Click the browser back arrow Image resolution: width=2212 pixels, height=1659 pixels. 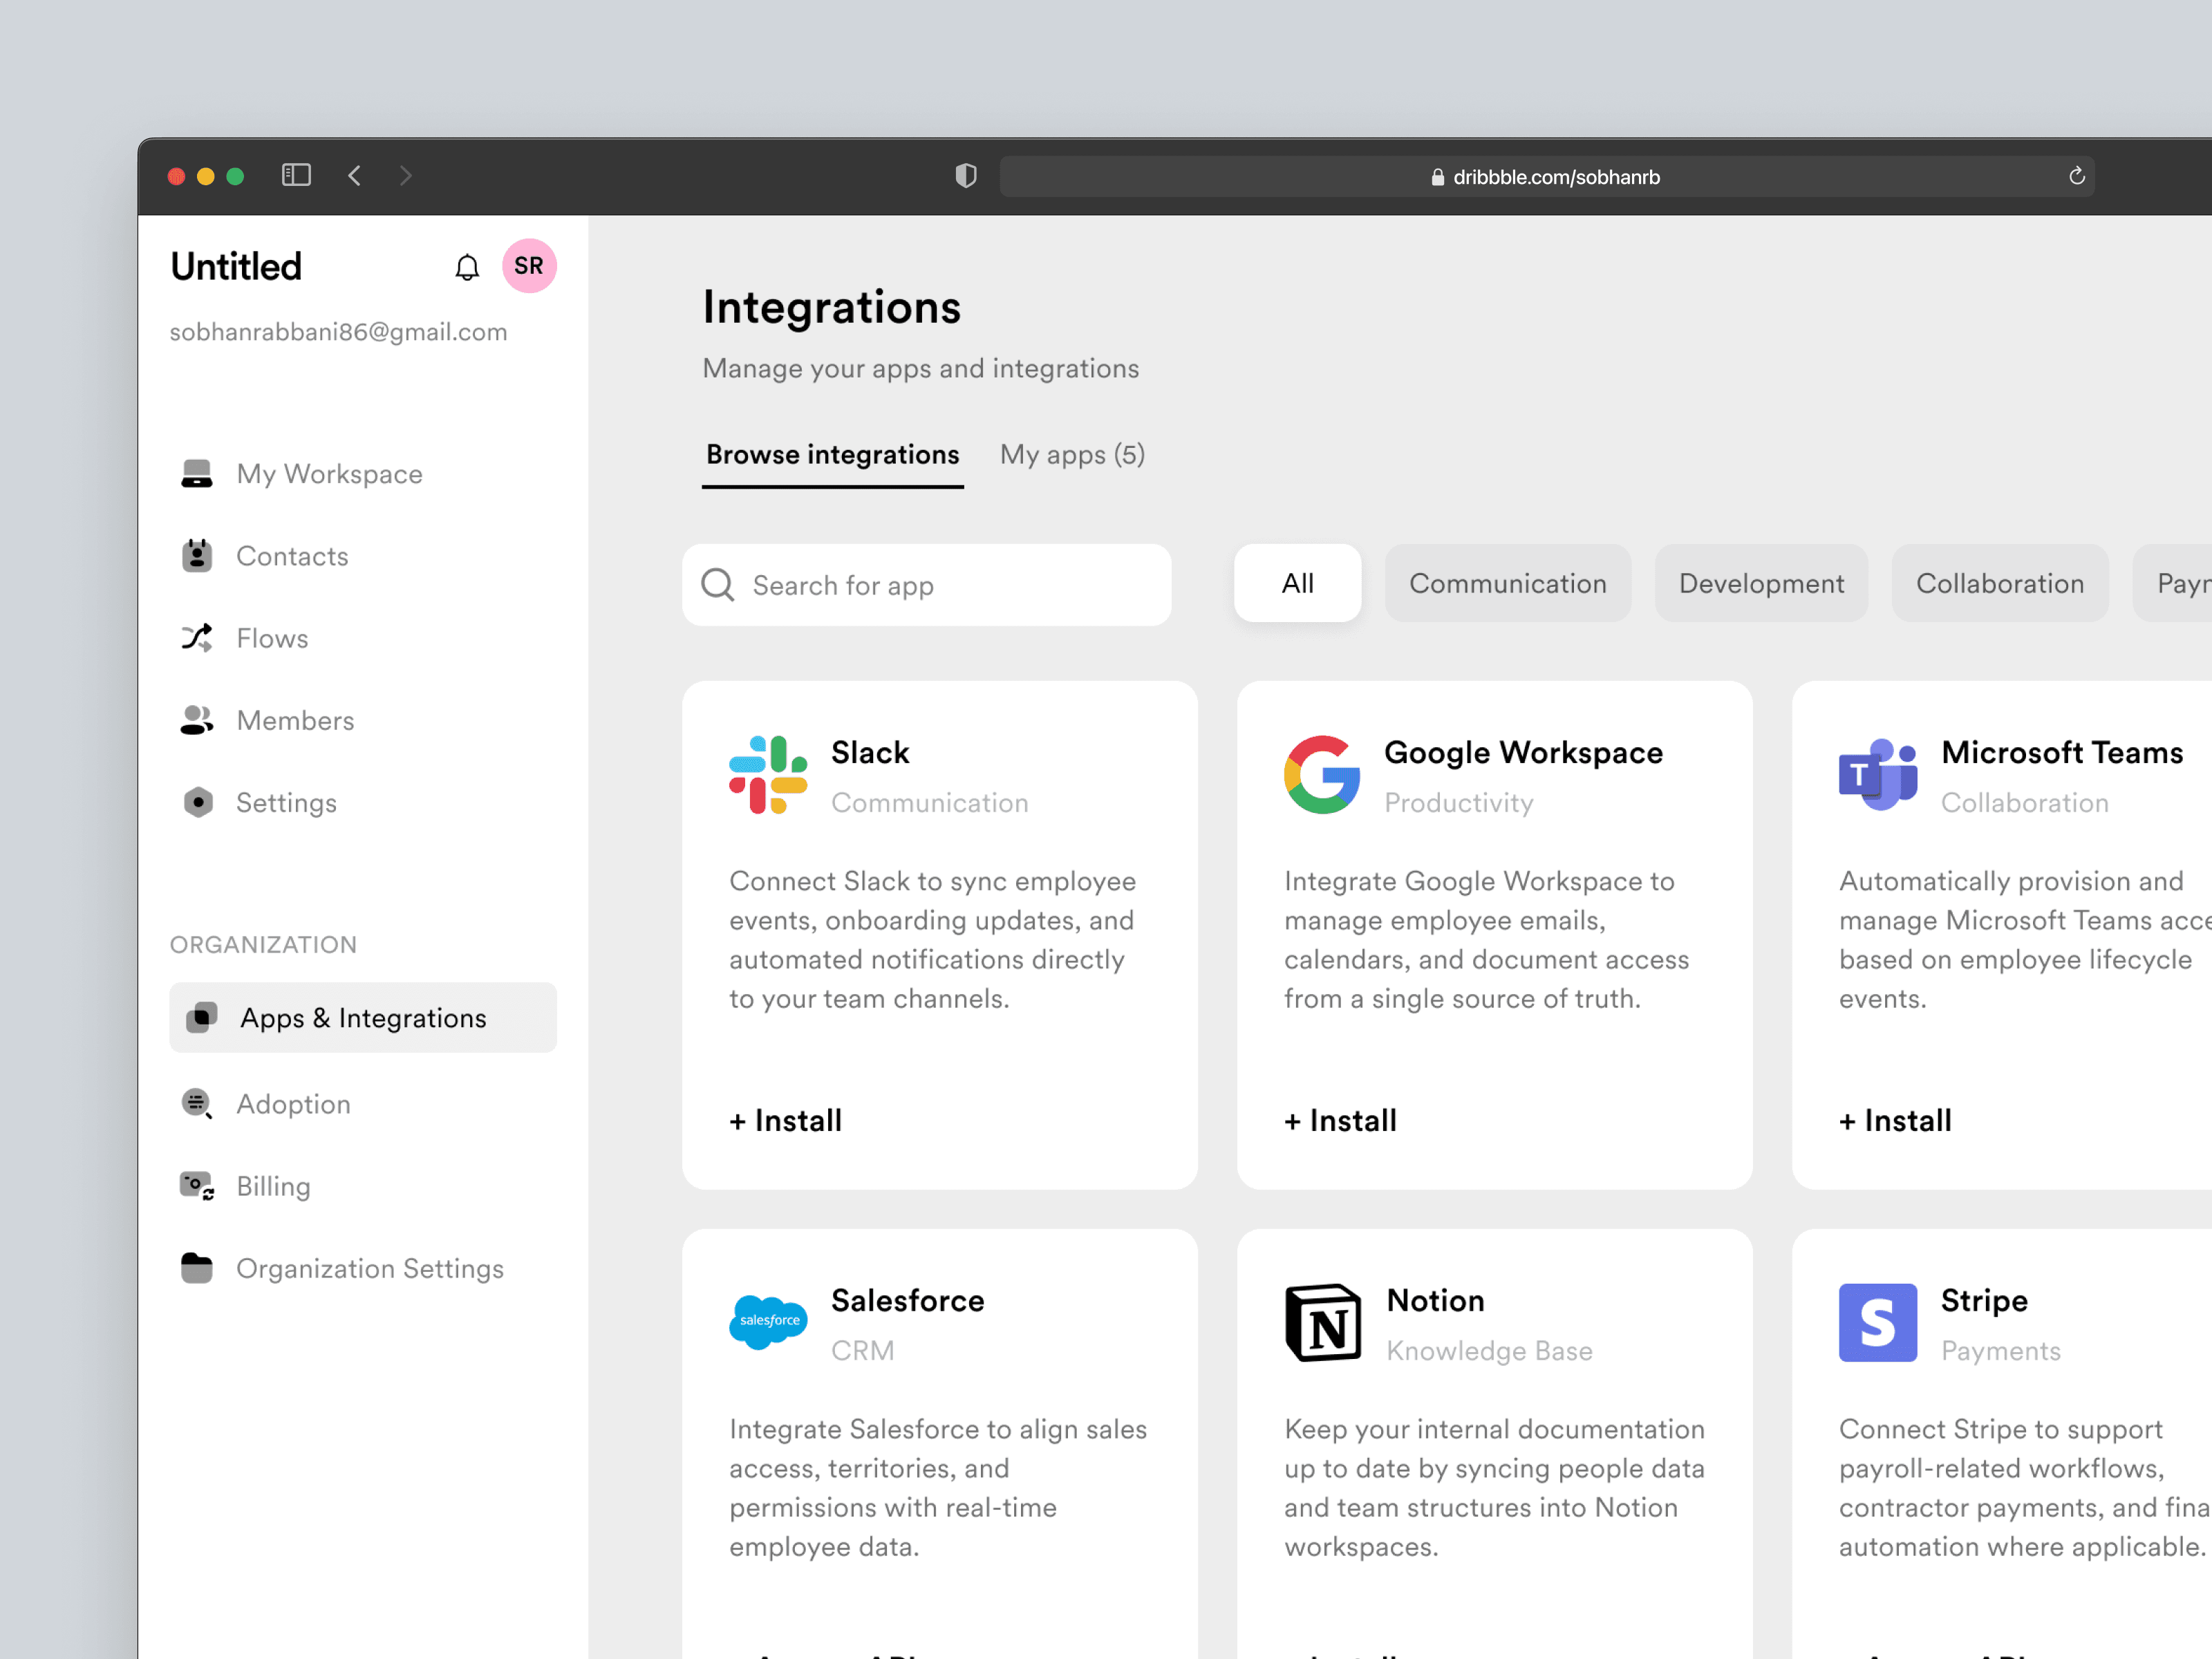pos(355,176)
